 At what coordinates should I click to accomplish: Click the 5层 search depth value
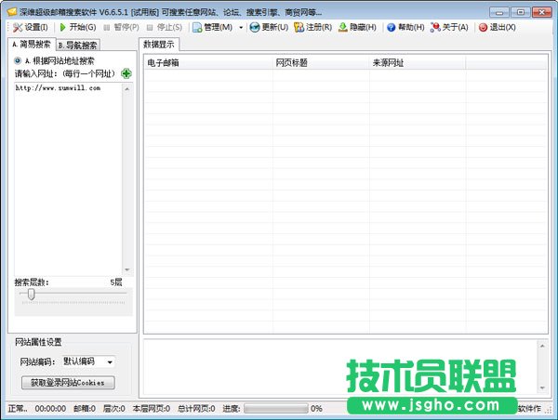coord(116,282)
